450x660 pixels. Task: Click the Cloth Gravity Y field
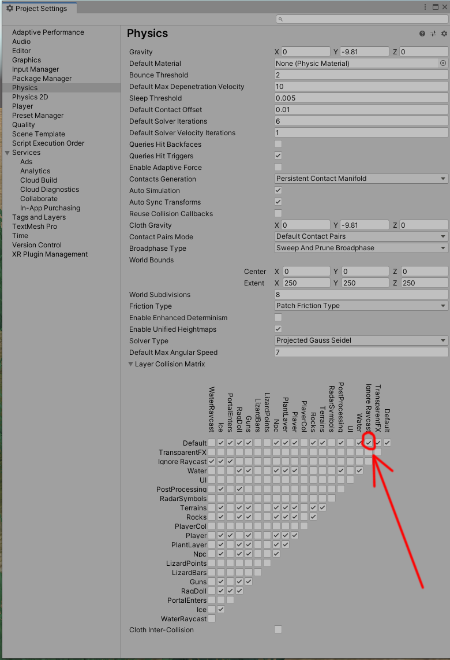[364, 225]
